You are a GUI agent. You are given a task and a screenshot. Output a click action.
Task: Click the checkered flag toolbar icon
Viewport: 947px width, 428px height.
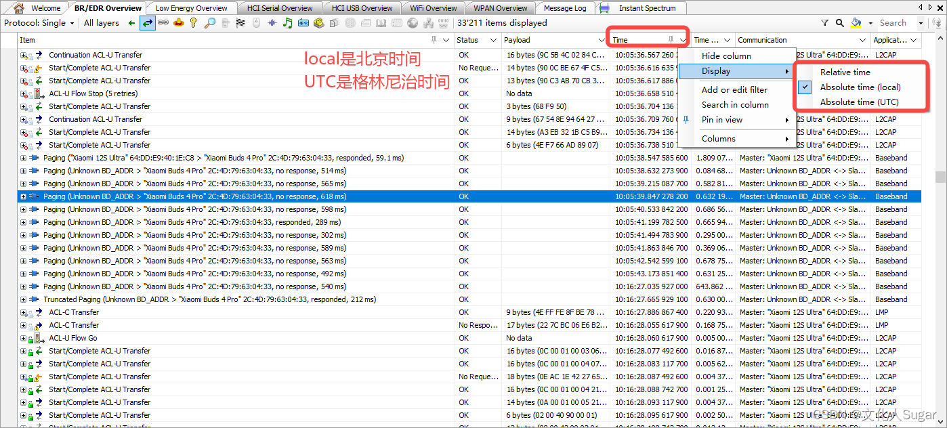click(x=240, y=23)
